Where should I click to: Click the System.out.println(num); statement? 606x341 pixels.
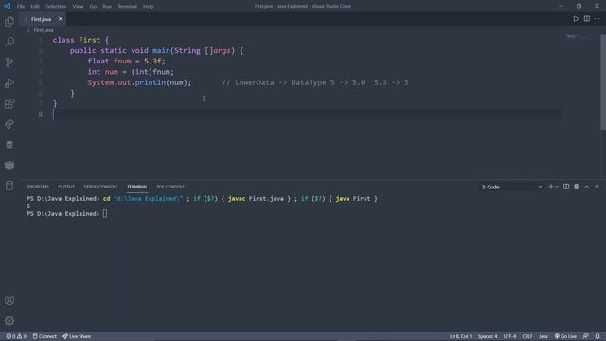pyautogui.click(x=139, y=82)
